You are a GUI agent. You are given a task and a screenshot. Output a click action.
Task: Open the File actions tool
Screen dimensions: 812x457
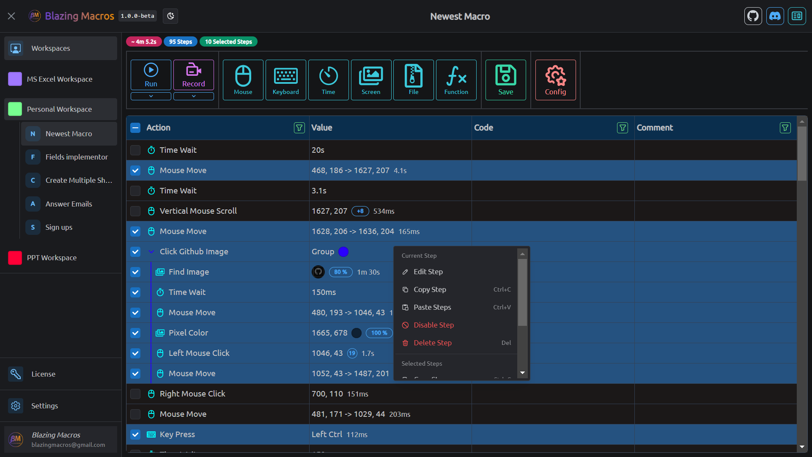click(413, 80)
